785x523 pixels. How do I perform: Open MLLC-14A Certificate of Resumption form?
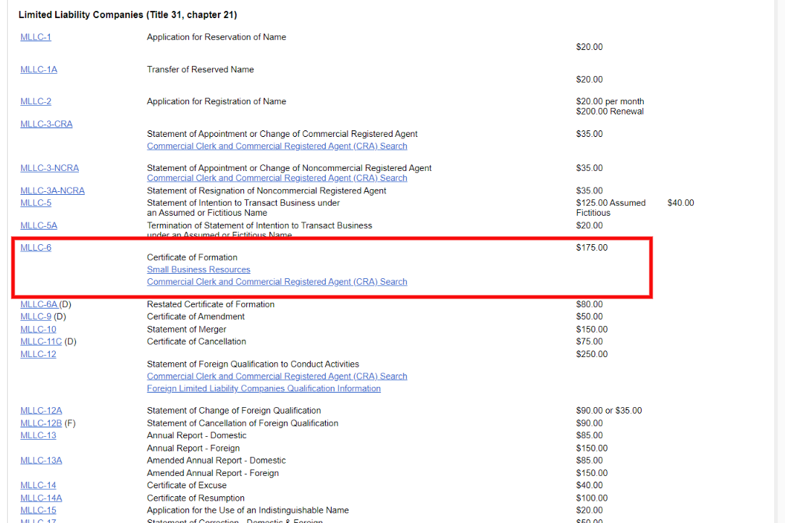[41, 498]
